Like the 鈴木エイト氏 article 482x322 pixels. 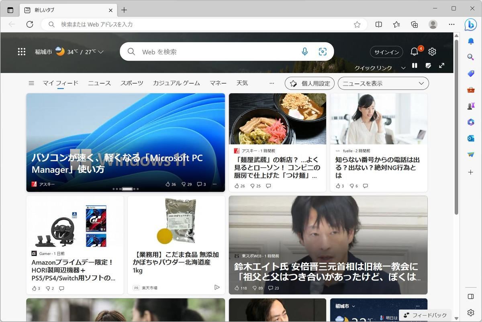pos(241,288)
